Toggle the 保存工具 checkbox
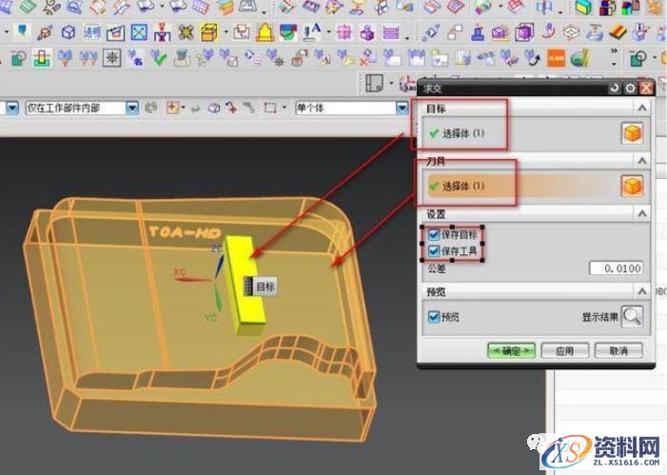667x475 pixels. pos(434,251)
